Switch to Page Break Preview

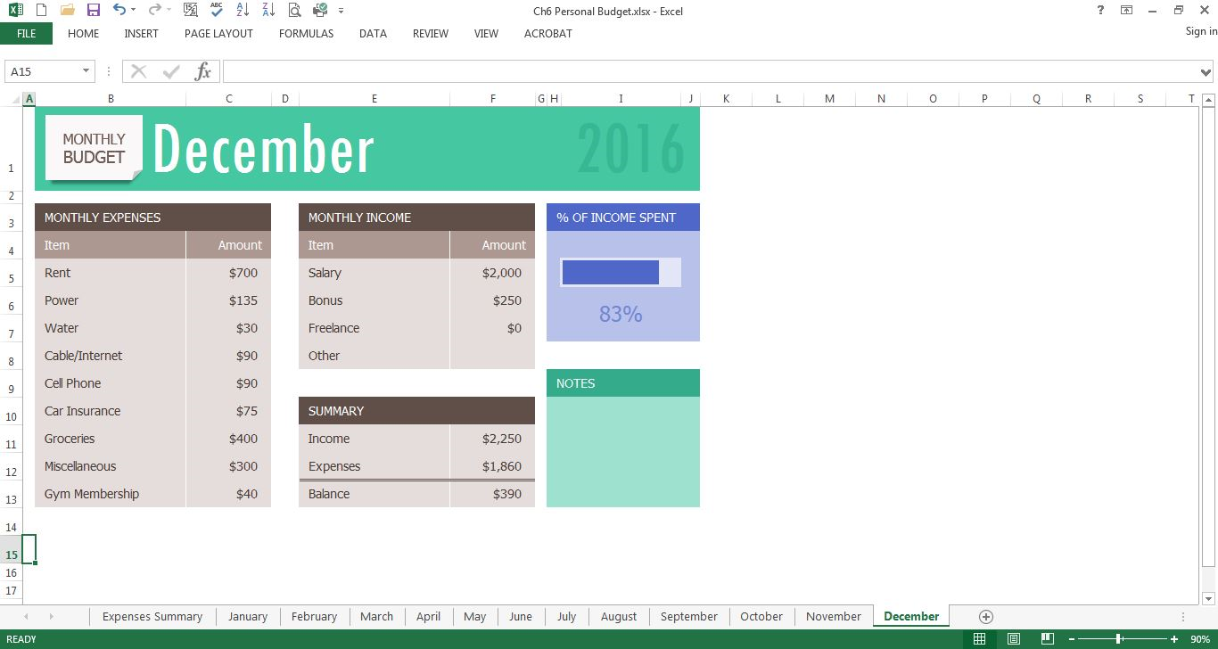pyautogui.click(x=1047, y=639)
